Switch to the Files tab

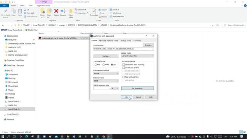tap(116, 41)
